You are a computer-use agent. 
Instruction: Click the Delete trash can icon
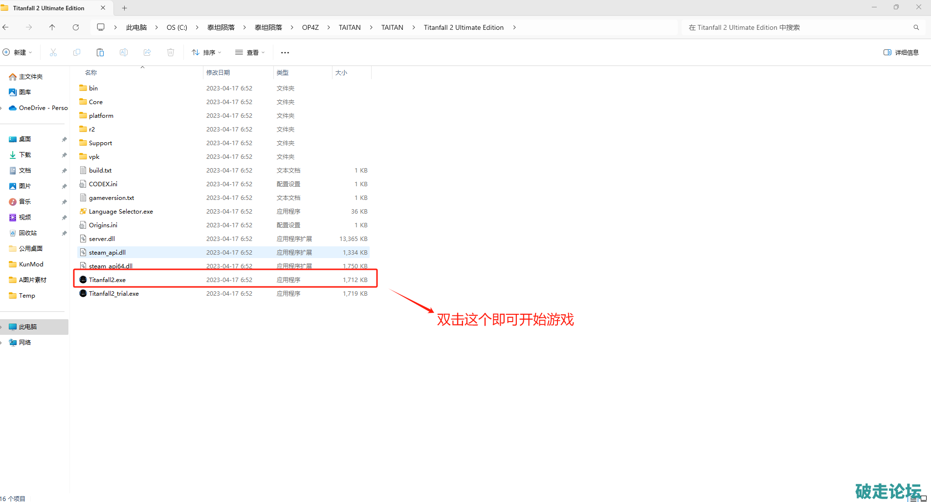click(171, 52)
